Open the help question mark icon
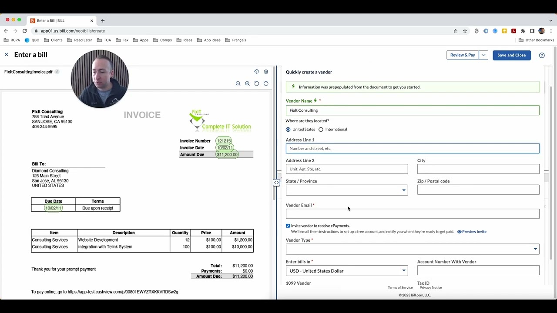The width and height of the screenshot is (557, 313). [542, 55]
